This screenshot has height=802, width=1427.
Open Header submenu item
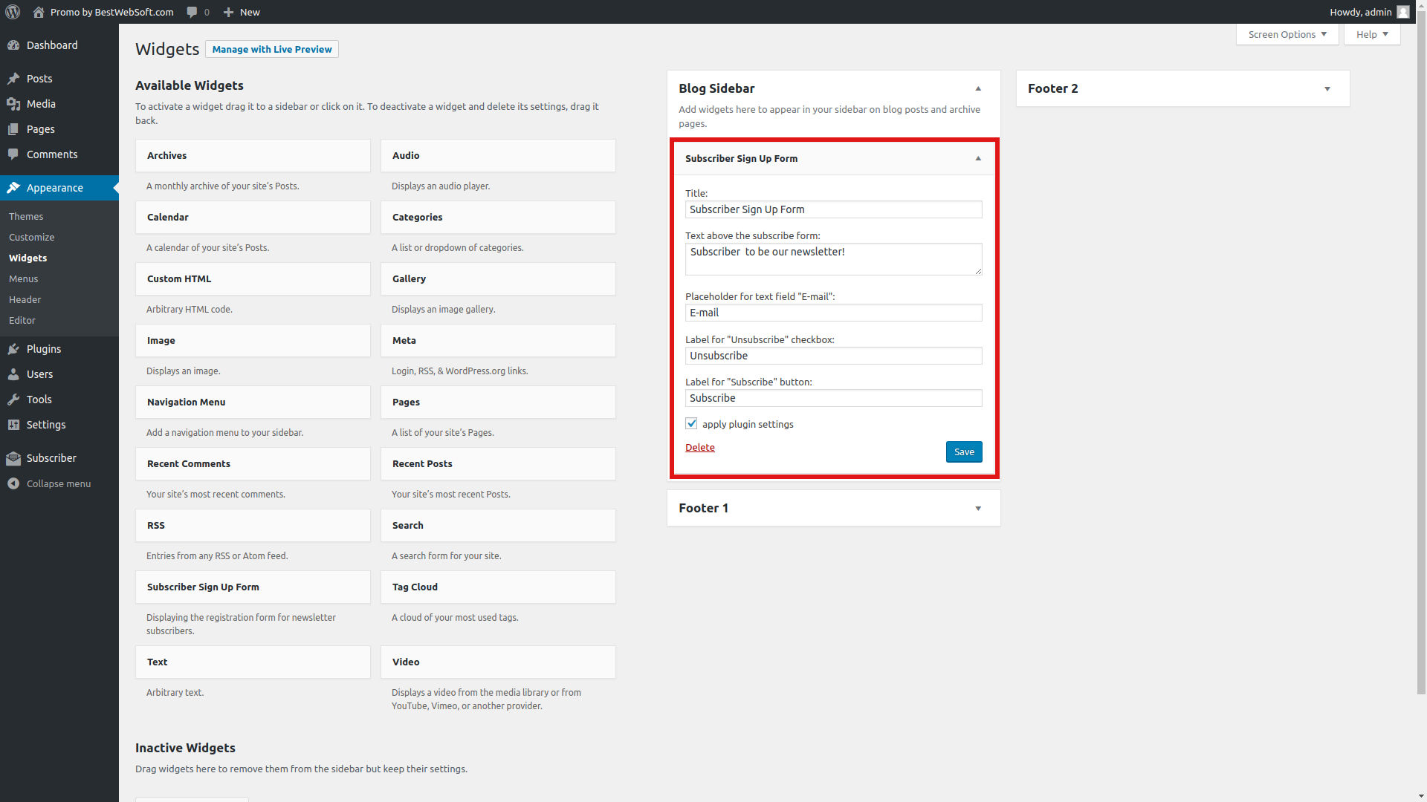tap(25, 299)
